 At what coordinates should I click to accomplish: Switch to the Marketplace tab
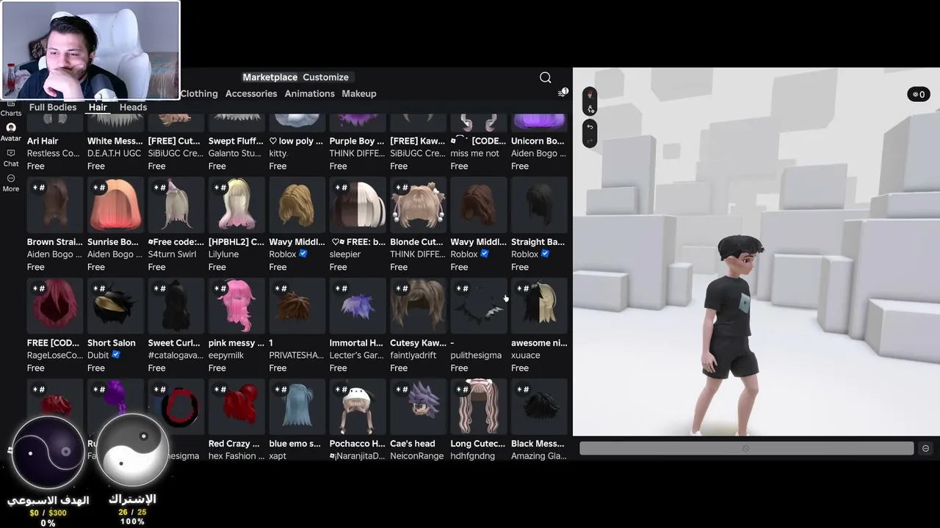(x=270, y=77)
